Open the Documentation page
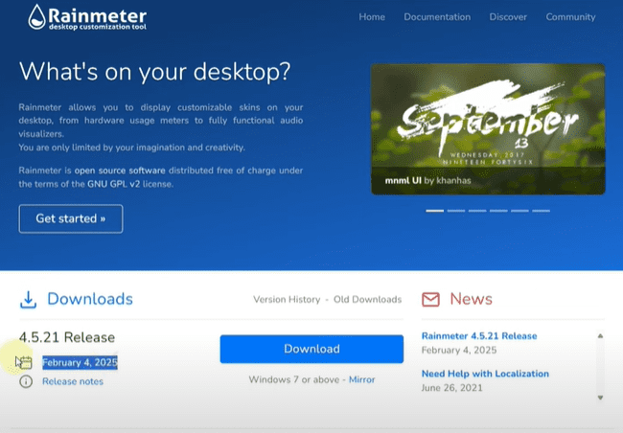623x433 pixels. [x=437, y=17]
